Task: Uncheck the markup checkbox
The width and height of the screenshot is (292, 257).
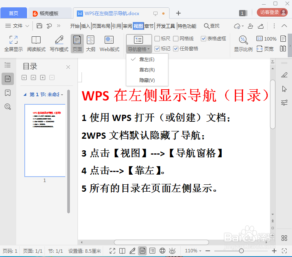Action: (157, 49)
